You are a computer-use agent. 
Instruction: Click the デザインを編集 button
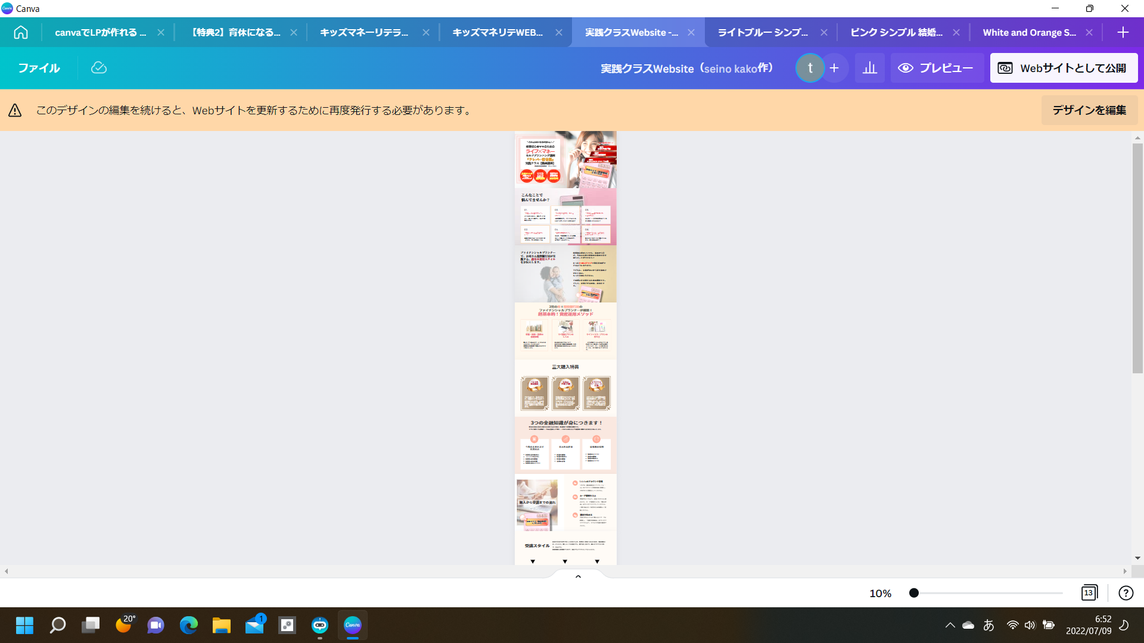pos(1089,110)
